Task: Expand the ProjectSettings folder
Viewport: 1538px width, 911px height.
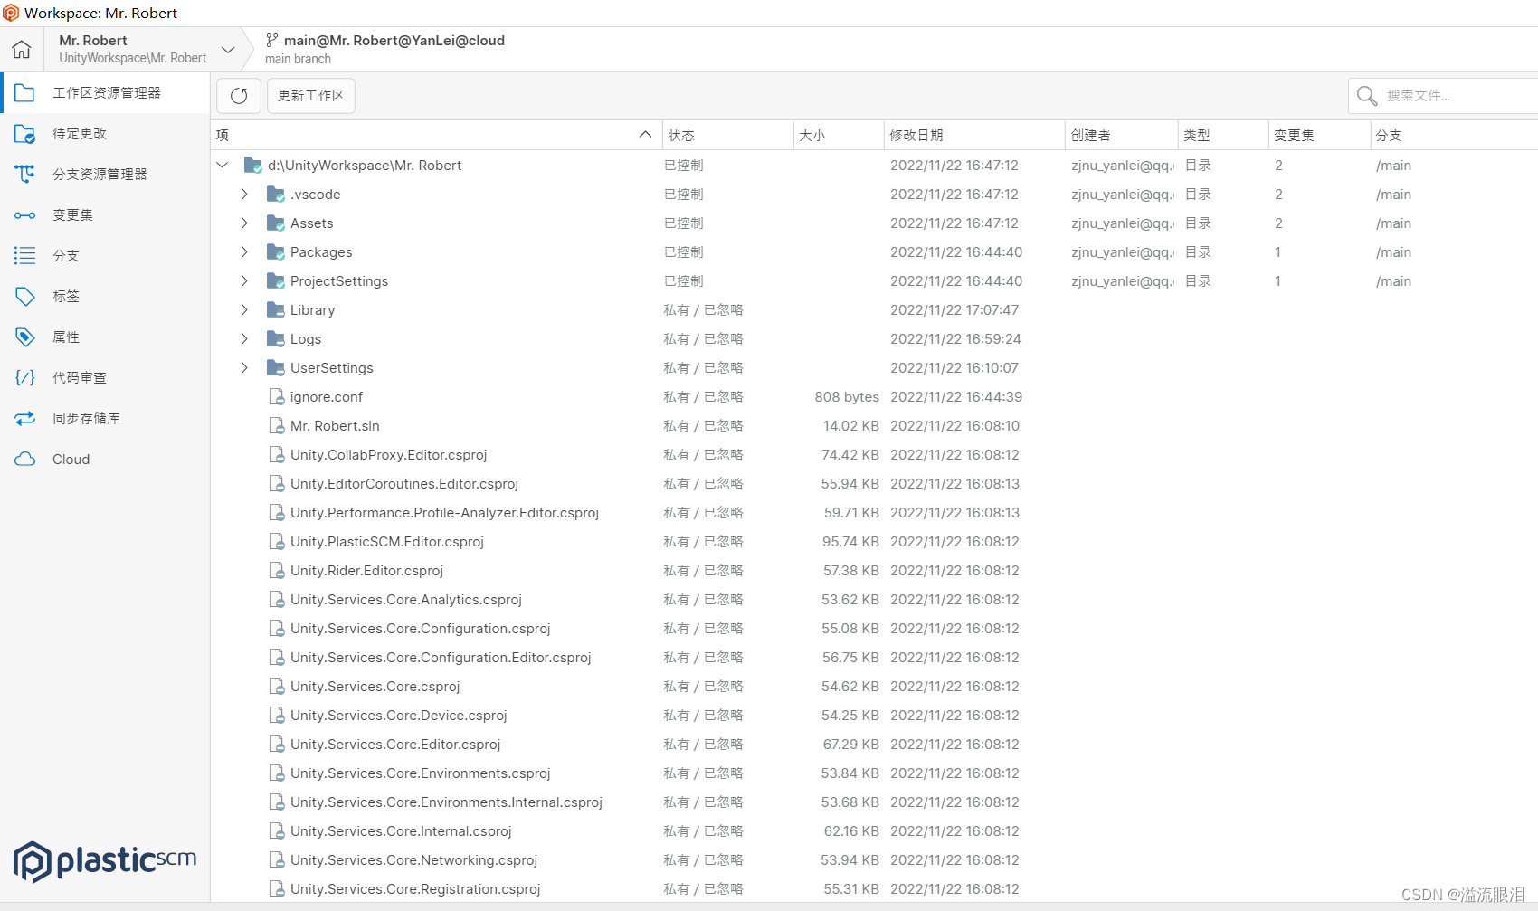Action: coord(244,281)
